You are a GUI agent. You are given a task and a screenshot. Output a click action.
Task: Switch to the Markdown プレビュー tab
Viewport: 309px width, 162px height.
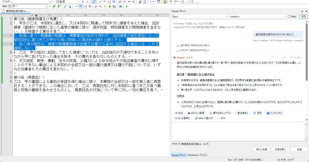click(198, 155)
